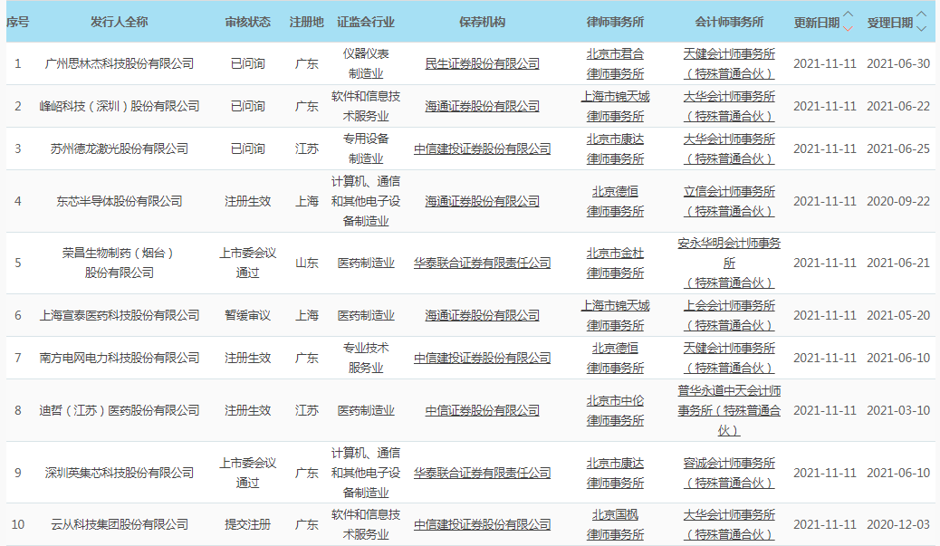Click 容诚会计师事务所 accounting firm link
Viewport: 940px width, 546px height.
click(x=729, y=473)
